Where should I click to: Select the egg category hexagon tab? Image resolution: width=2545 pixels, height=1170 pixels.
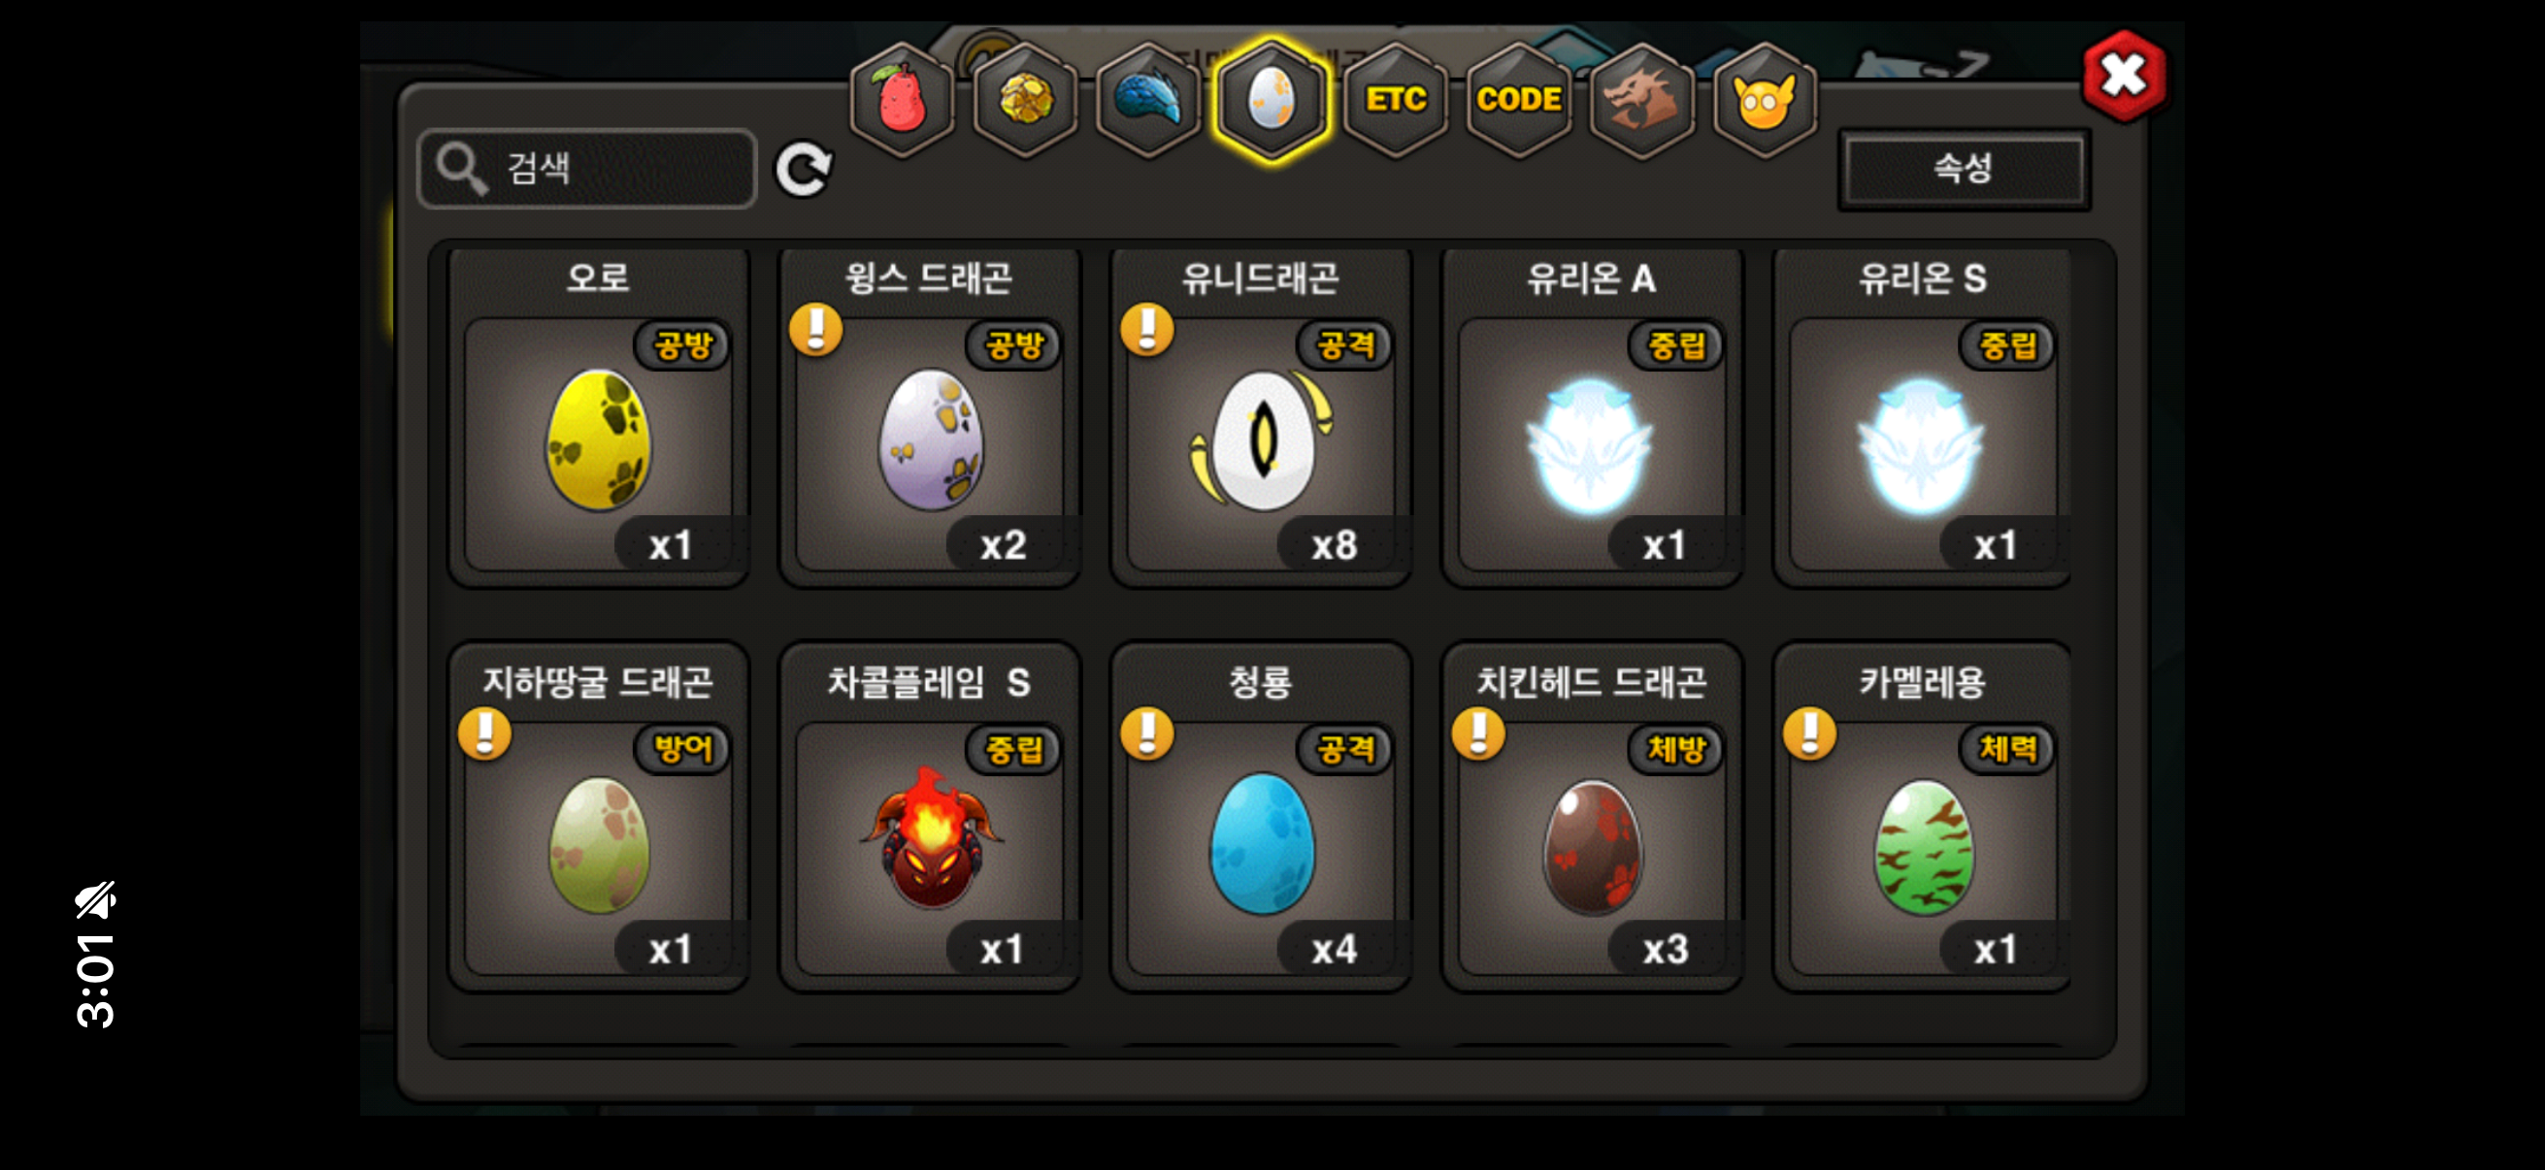pos(1272,100)
